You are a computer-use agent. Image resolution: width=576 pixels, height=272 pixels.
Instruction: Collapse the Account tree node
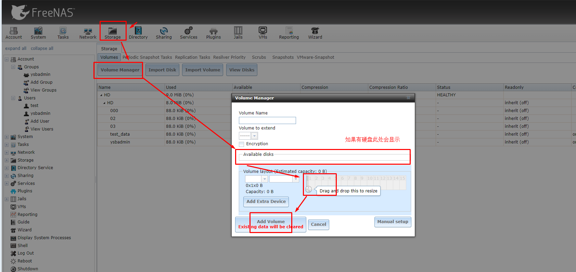pos(7,59)
